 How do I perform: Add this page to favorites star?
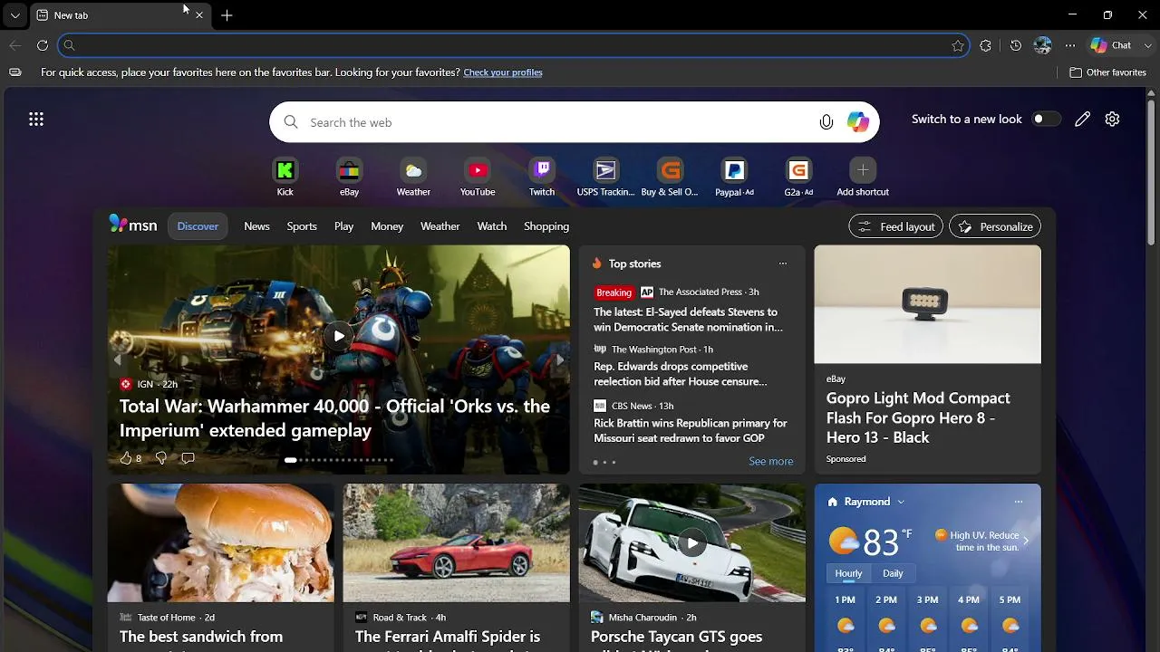pyautogui.click(x=958, y=45)
